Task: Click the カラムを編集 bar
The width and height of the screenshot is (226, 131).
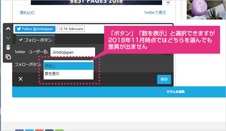Action: click(x=119, y=92)
